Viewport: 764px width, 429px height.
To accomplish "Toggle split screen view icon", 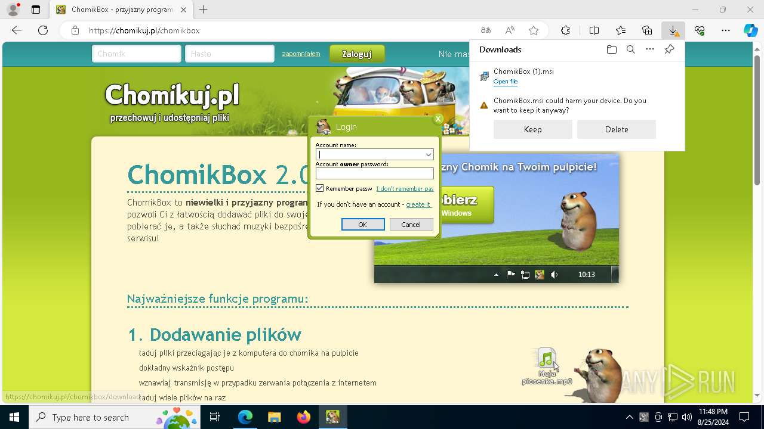I will 594,30.
